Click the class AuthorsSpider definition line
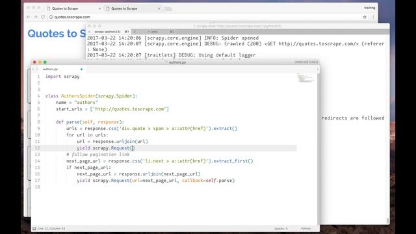 click(x=91, y=96)
